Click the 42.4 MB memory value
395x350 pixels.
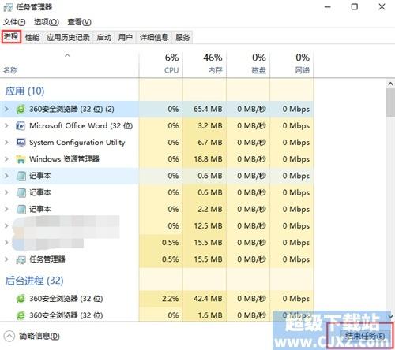coord(208,299)
